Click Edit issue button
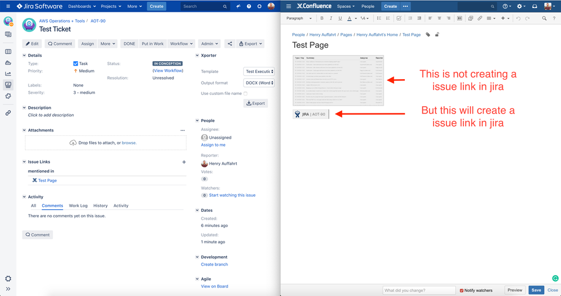The height and width of the screenshot is (296, 561). [x=32, y=44]
